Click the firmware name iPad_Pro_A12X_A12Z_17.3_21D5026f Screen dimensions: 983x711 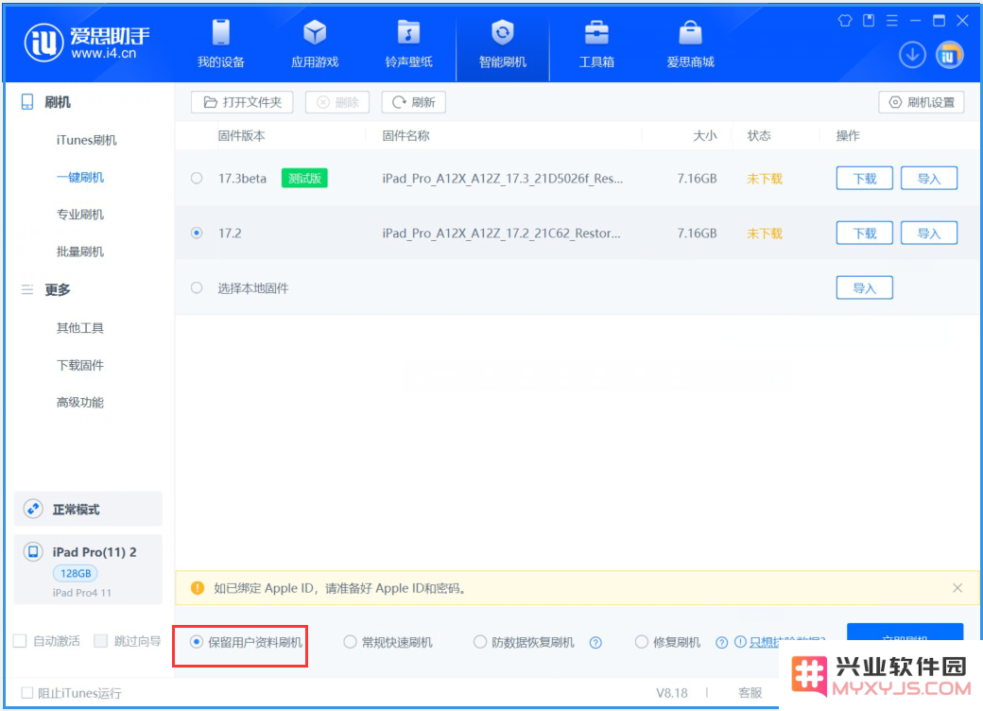pyautogui.click(x=503, y=178)
